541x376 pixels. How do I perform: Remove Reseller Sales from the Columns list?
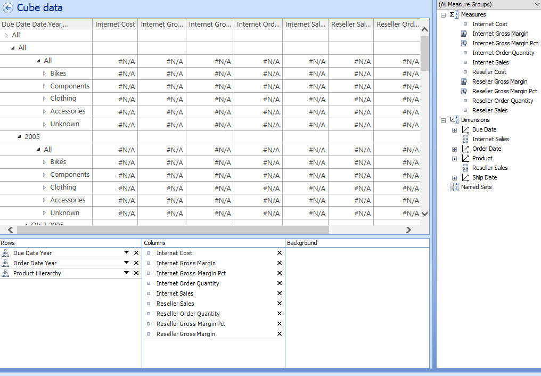[279, 303]
